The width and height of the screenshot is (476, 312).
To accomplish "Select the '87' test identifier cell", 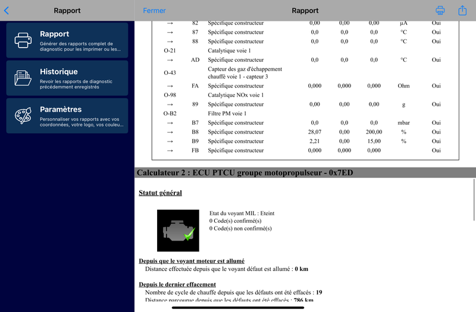I will [x=195, y=32].
